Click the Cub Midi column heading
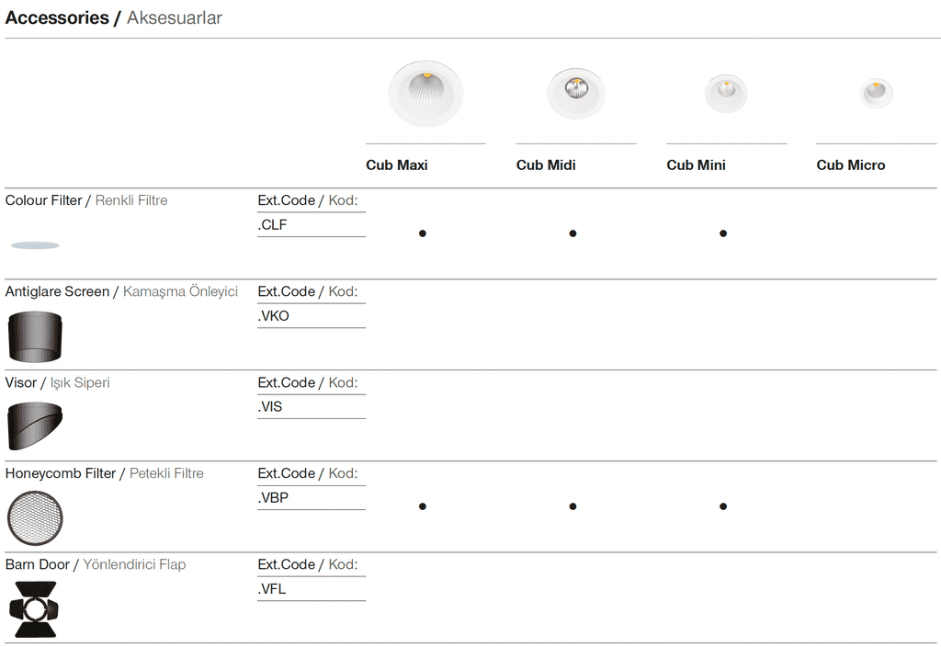The image size is (941, 647). [x=546, y=165]
